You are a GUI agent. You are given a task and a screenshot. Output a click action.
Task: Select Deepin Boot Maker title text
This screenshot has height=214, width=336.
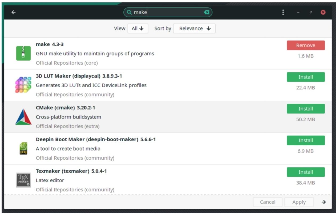pyautogui.click(x=96, y=139)
